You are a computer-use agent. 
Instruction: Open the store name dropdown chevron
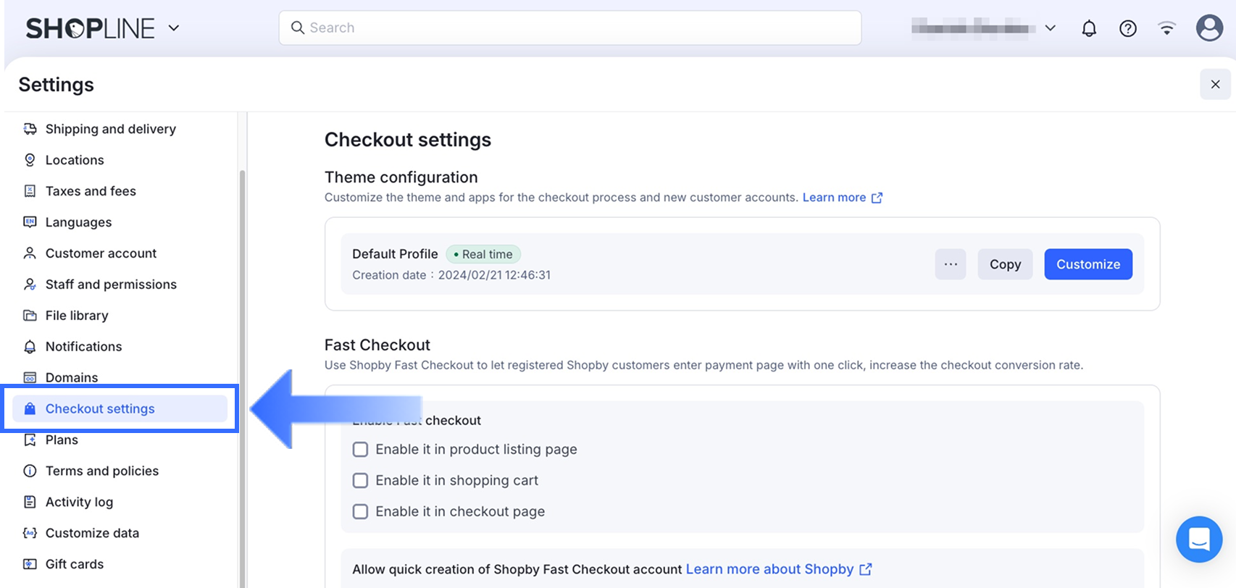tap(1051, 28)
